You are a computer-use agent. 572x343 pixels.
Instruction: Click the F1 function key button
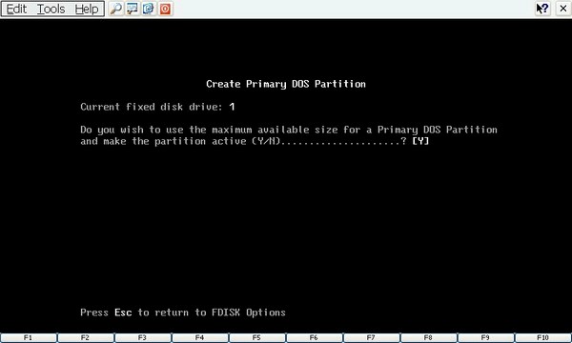[x=29, y=338]
